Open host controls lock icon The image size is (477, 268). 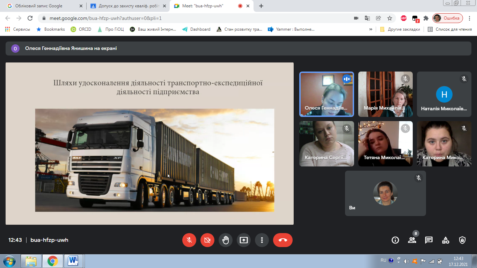pyautogui.click(x=462, y=240)
